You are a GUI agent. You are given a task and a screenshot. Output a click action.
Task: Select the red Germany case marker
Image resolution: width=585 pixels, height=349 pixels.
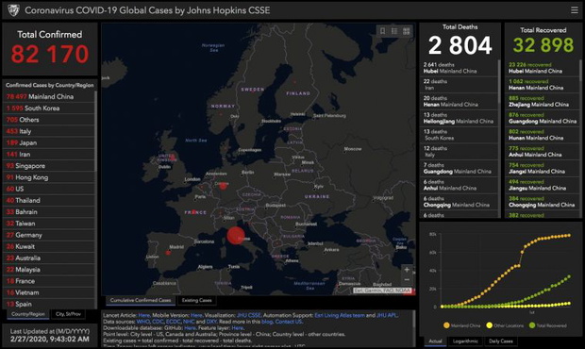tap(223, 185)
